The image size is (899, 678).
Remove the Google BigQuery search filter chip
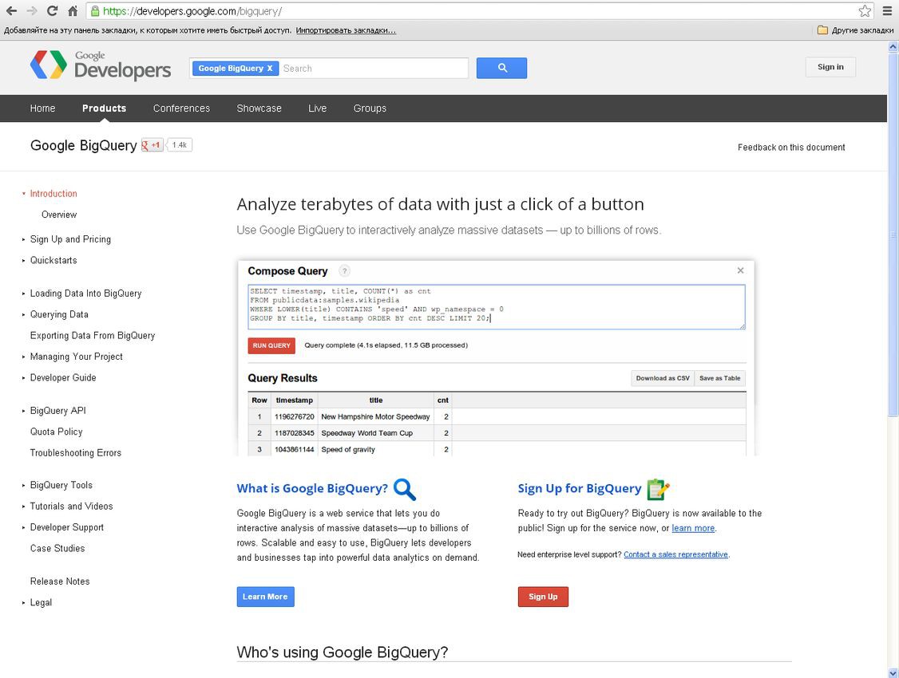271,69
